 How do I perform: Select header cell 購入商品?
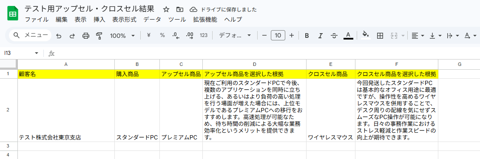[137, 74]
